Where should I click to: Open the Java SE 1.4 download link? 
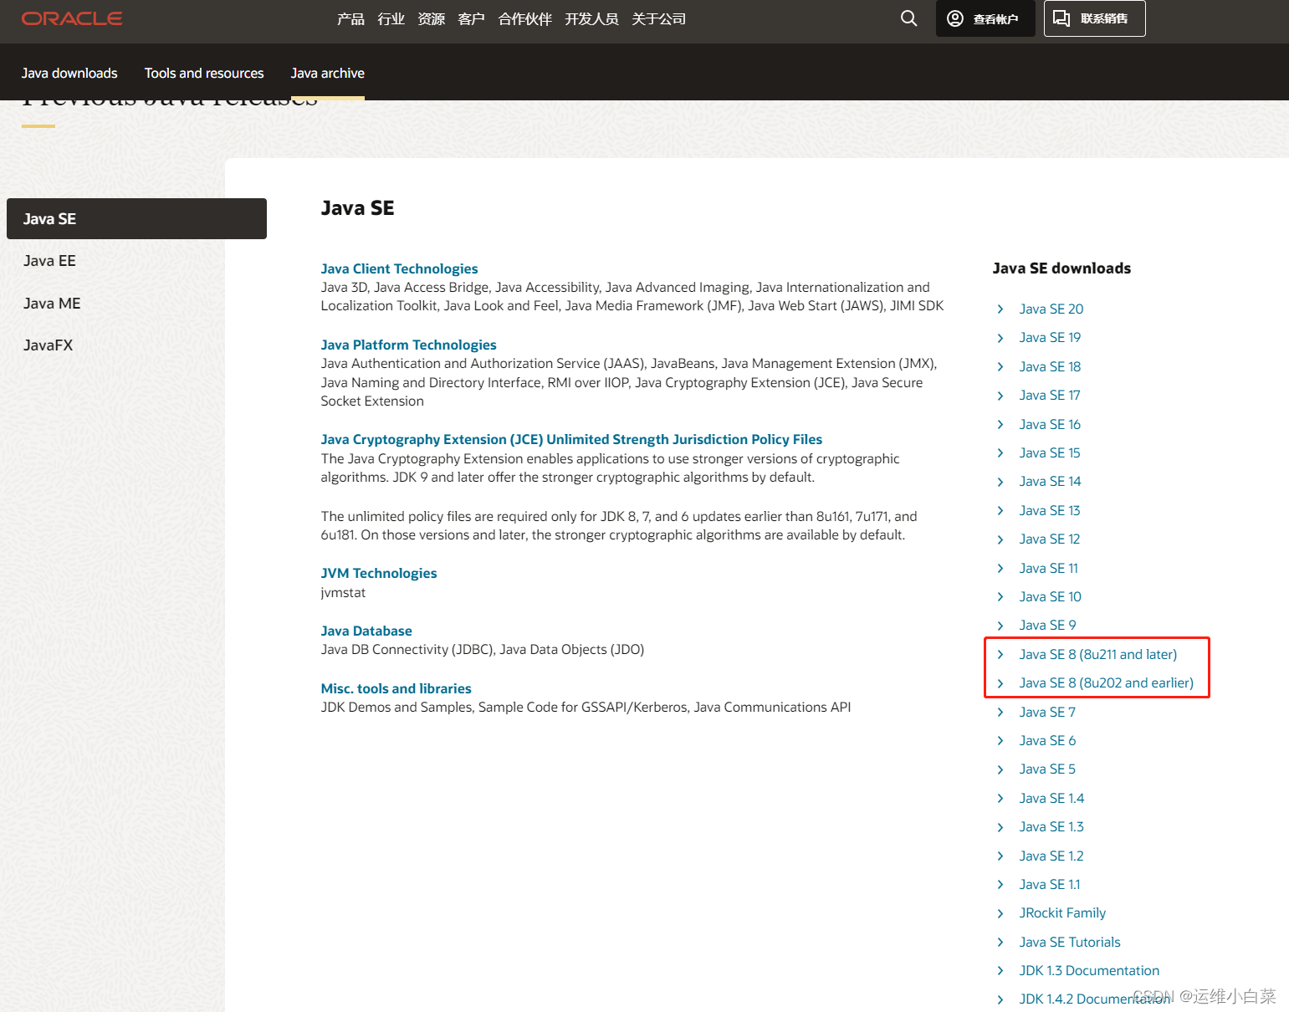pyautogui.click(x=1051, y=798)
